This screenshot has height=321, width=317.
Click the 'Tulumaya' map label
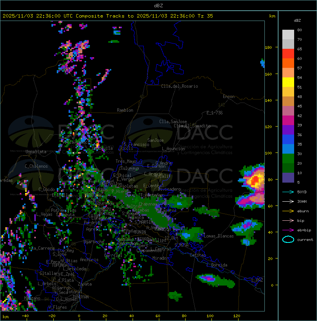(130, 168)
